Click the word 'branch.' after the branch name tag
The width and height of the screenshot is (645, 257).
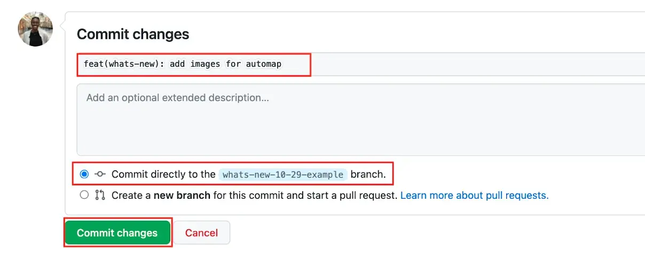point(368,174)
